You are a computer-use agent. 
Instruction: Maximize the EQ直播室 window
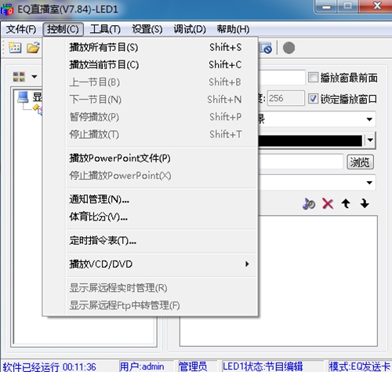coord(347,6)
